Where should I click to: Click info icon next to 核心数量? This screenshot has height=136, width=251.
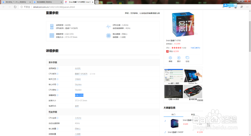(57, 129)
